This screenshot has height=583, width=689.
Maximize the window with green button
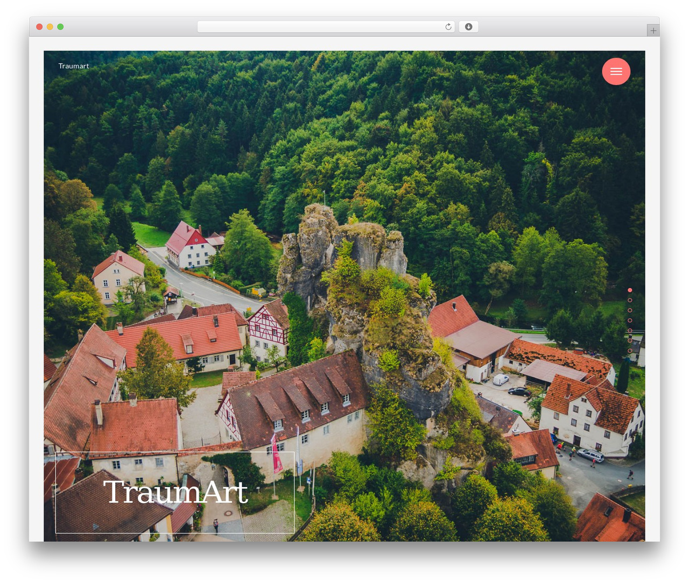(60, 27)
